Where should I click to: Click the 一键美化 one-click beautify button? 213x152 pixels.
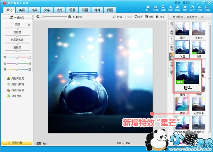click(x=17, y=17)
